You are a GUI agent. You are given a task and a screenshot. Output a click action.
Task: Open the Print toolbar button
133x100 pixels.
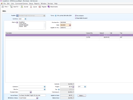coord(5,7)
